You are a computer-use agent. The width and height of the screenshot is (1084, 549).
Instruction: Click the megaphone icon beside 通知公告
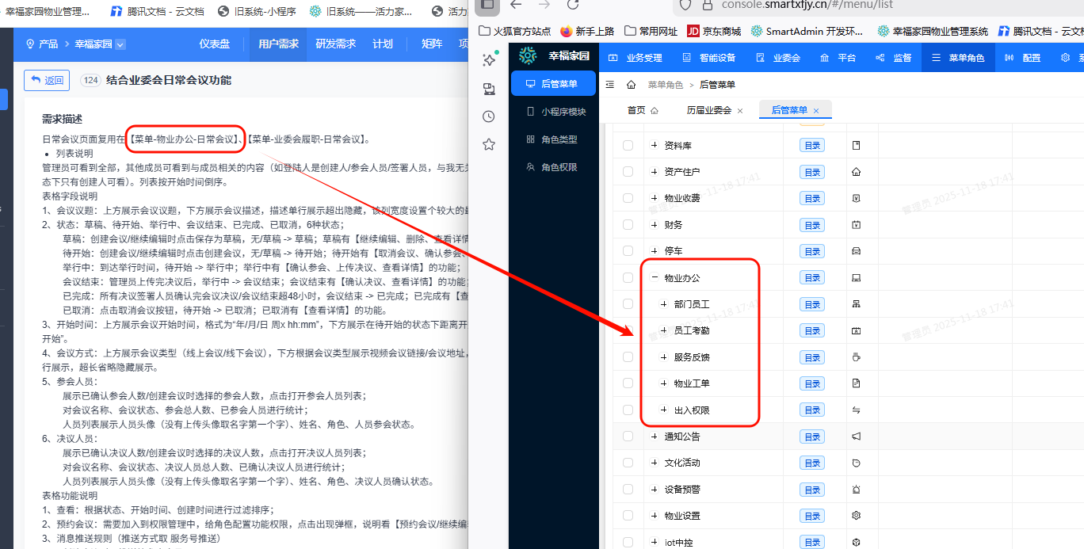856,436
